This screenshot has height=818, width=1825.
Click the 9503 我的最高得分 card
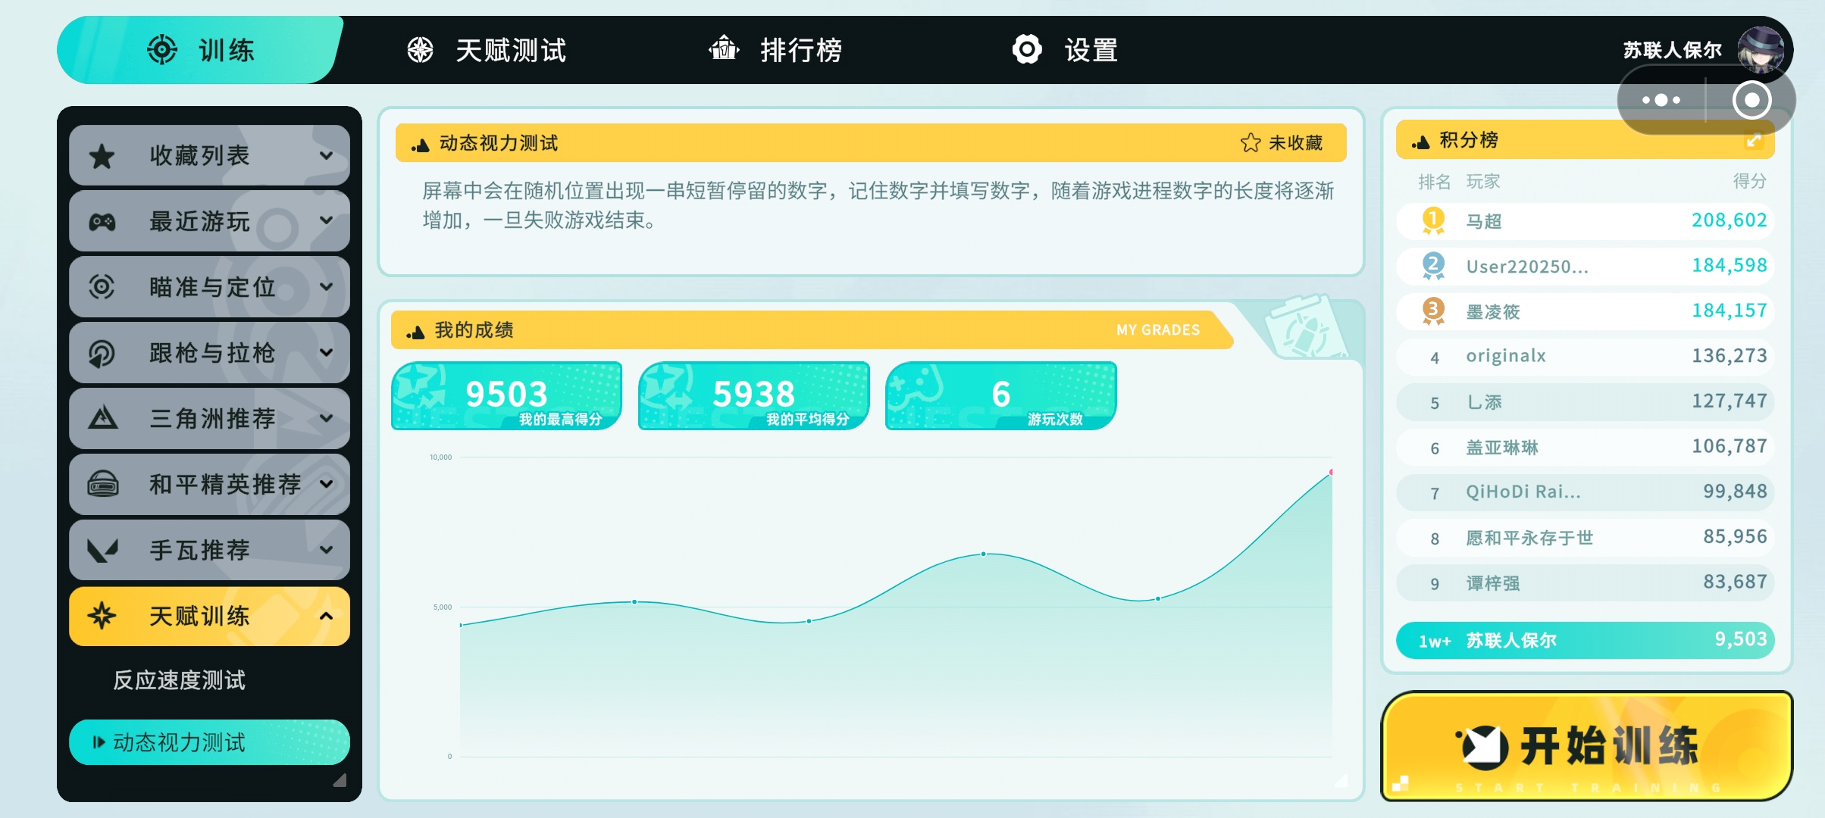[506, 395]
